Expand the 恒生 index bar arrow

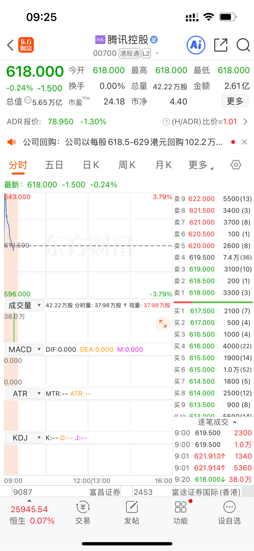pyautogui.click(x=29, y=501)
